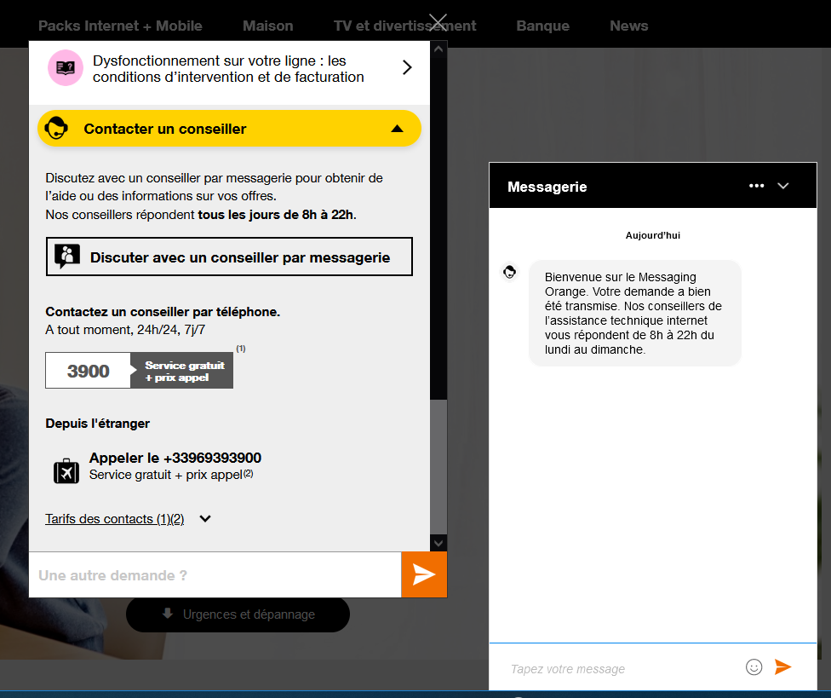Click Contactez un conseiller par téléphone heading
The image size is (831, 698).
click(163, 311)
